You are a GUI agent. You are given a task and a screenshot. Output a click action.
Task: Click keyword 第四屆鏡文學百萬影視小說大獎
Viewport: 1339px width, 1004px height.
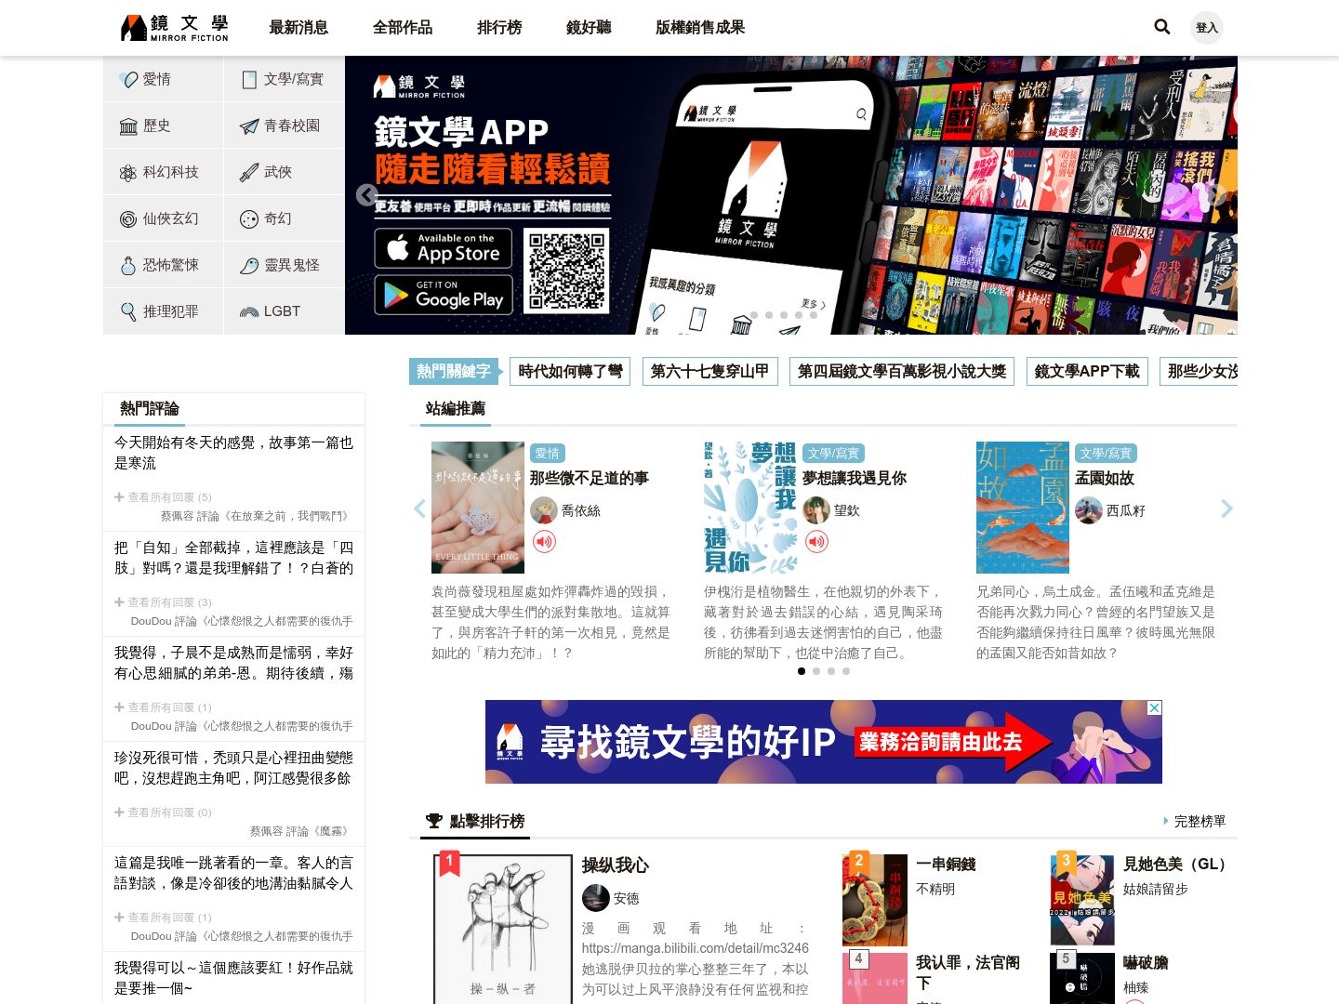(902, 371)
